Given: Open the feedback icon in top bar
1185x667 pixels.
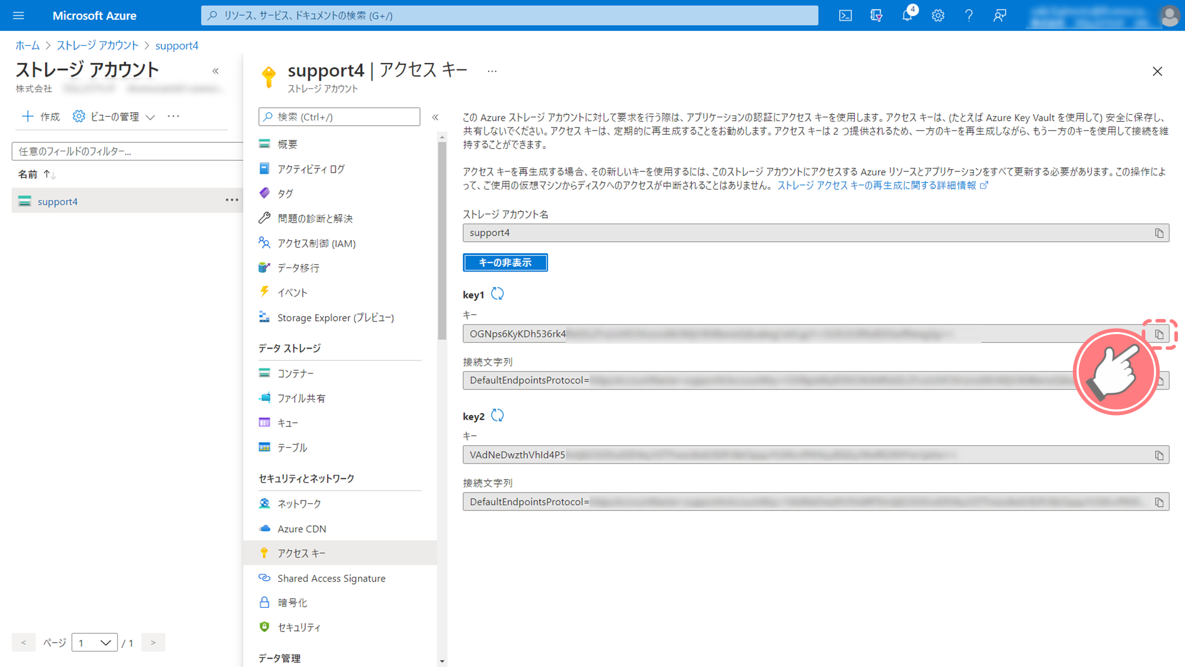Looking at the screenshot, I should click(x=1000, y=15).
